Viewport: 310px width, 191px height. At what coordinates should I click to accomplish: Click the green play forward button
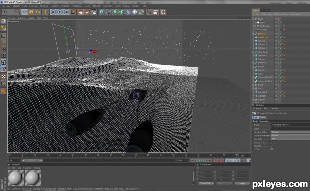tap(203, 161)
